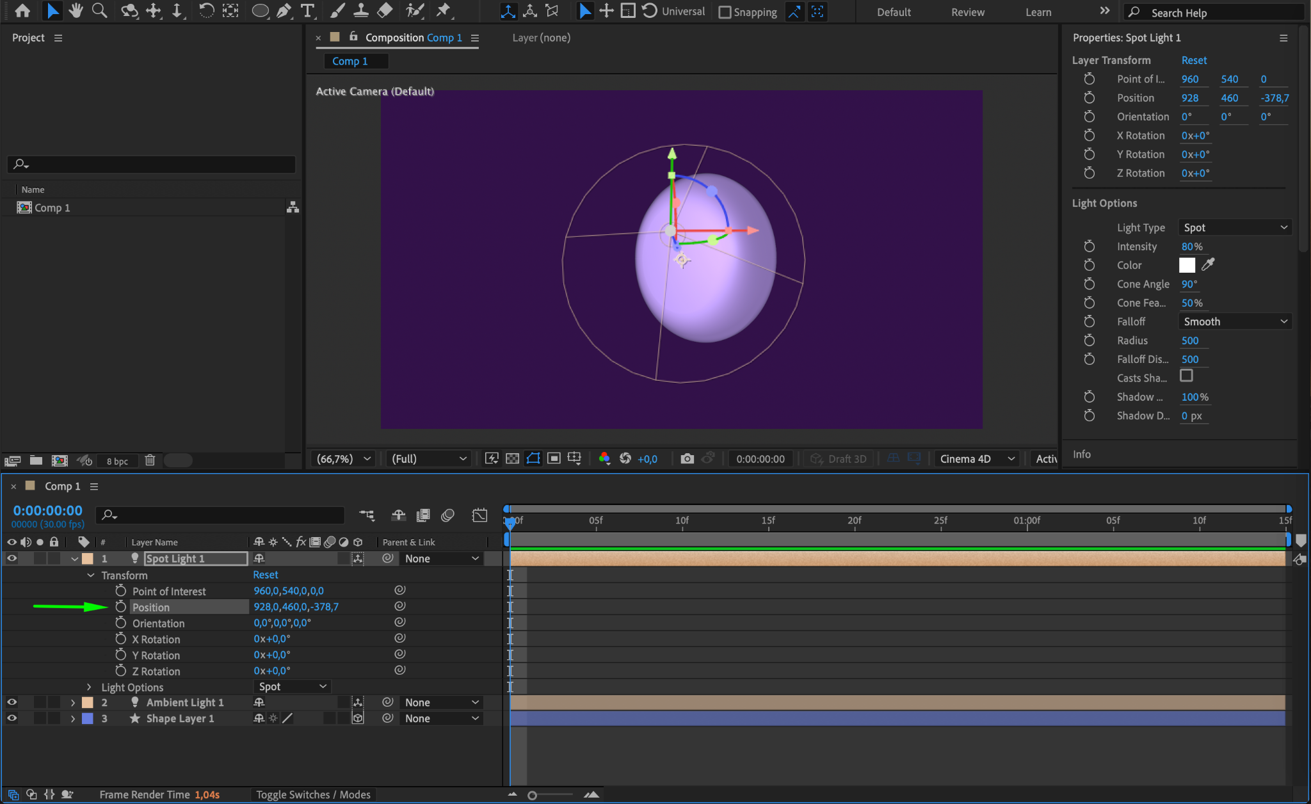Delete selected item with trash icon
This screenshot has width=1311, height=804.
tap(150, 460)
